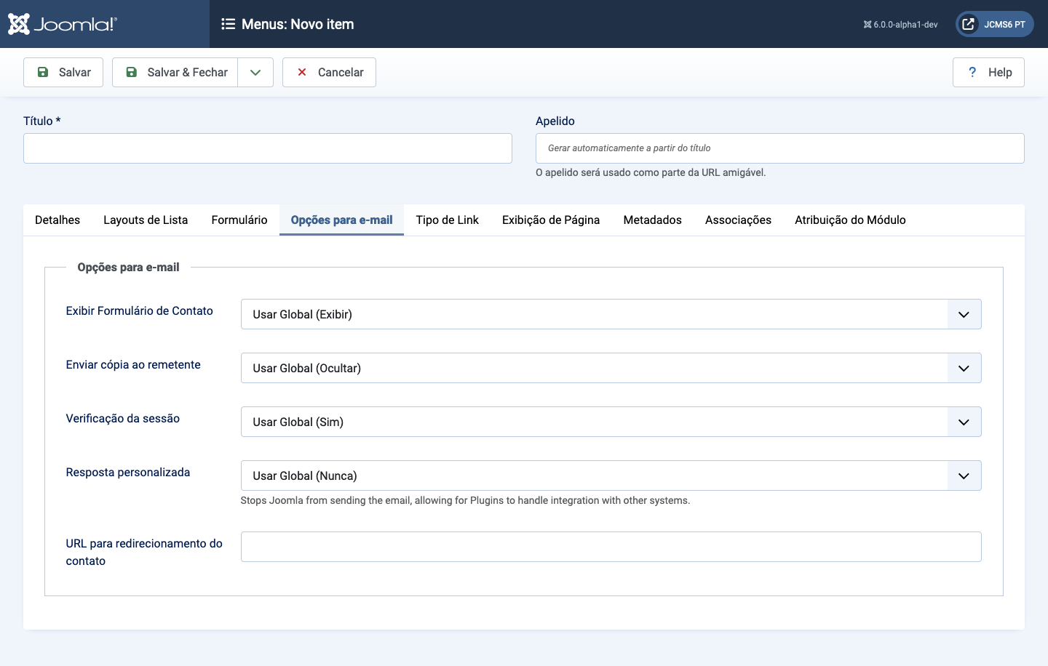Select the Opções para e-mail tab

coord(341,220)
